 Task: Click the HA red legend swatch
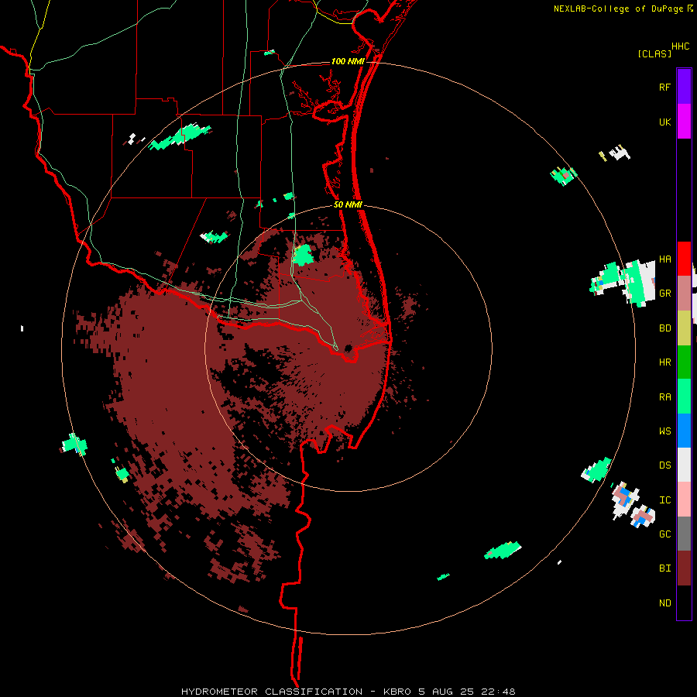pyautogui.click(x=684, y=259)
